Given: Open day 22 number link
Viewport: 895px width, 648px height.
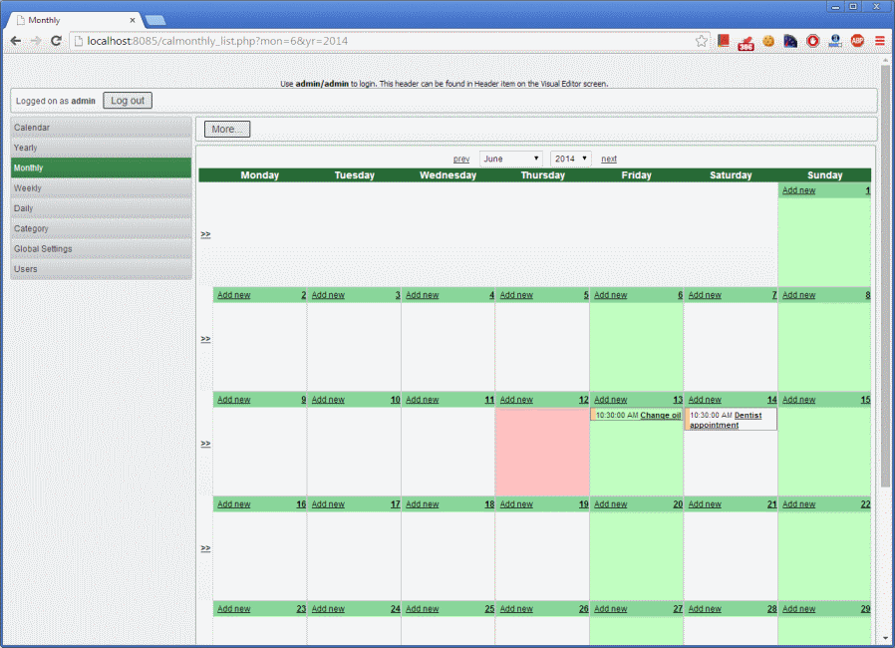Looking at the screenshot, I should pos(865,504).
